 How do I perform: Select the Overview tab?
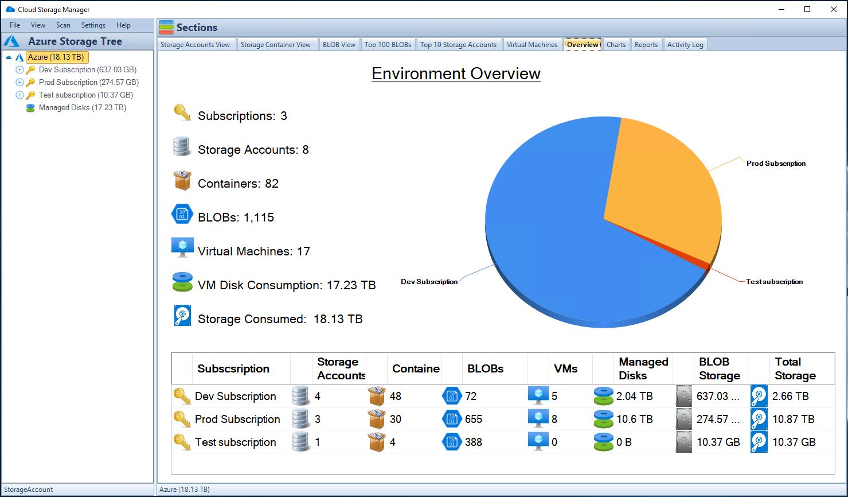pyautogui.click(x=583, y=45)
